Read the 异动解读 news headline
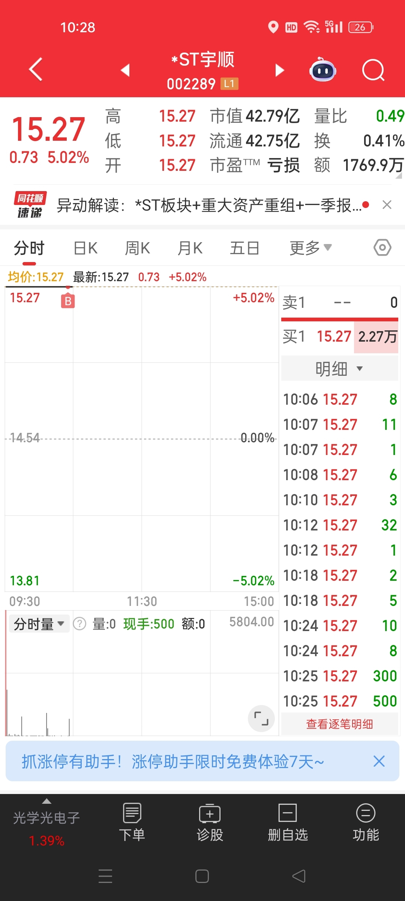This screenshot has height=901, width=405. click(x=209, y=205)
